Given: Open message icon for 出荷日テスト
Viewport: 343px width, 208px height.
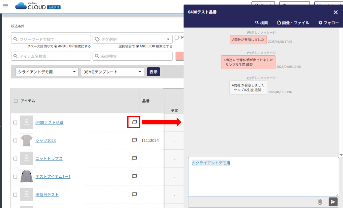Looking at the screenshot, I should tap(134, 194).
